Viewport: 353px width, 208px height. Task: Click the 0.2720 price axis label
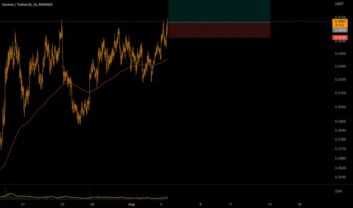point(340,149)
